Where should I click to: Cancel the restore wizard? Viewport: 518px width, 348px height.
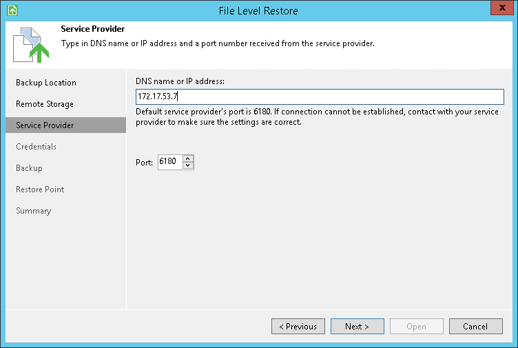point(476,327)
